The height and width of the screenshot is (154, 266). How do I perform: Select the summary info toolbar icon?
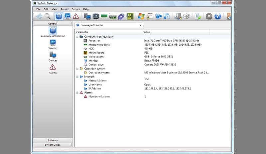point(59,16)
